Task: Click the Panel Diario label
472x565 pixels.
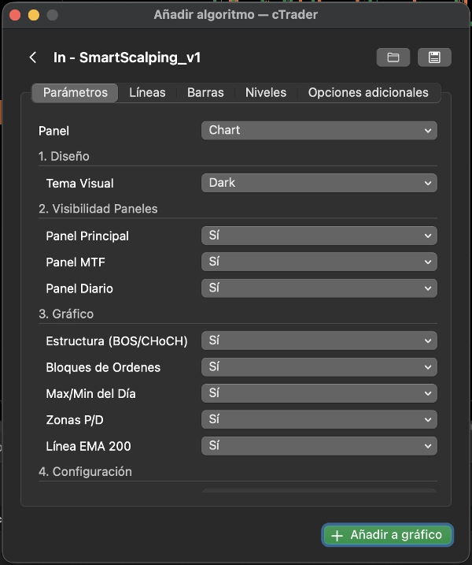Action: click(79, 288)
